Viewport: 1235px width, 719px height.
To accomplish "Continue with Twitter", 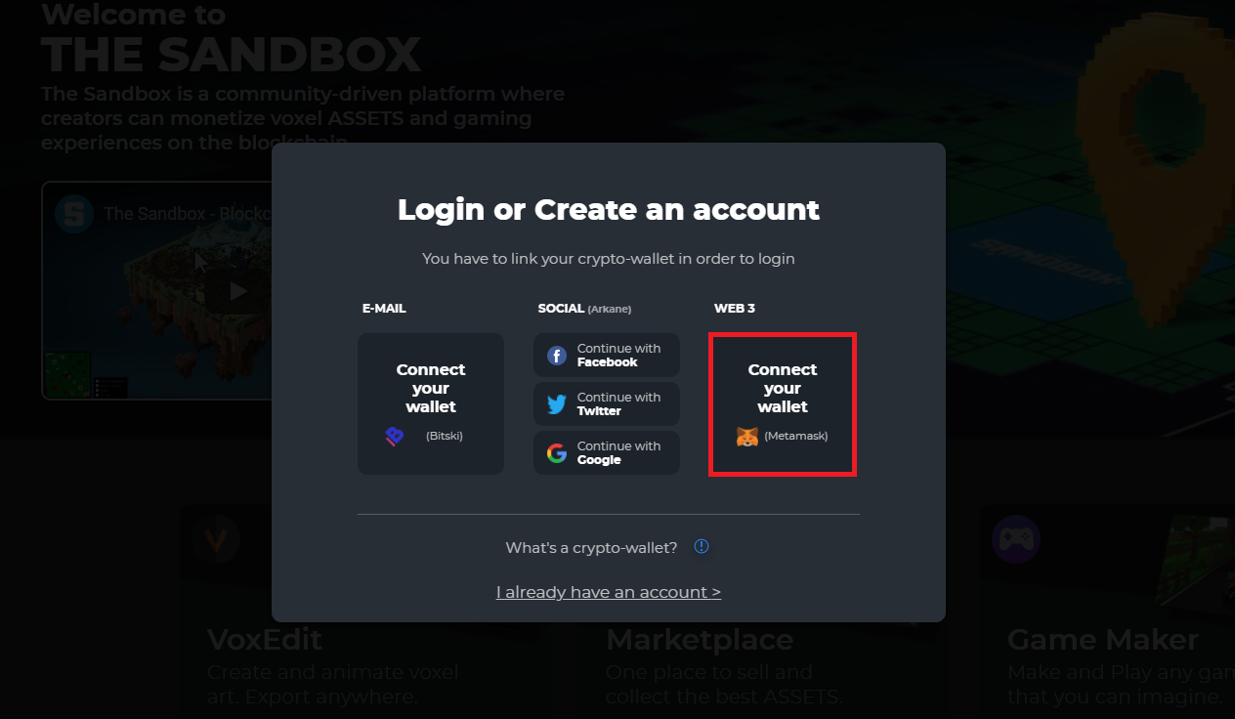I will [x=607, y=403].
